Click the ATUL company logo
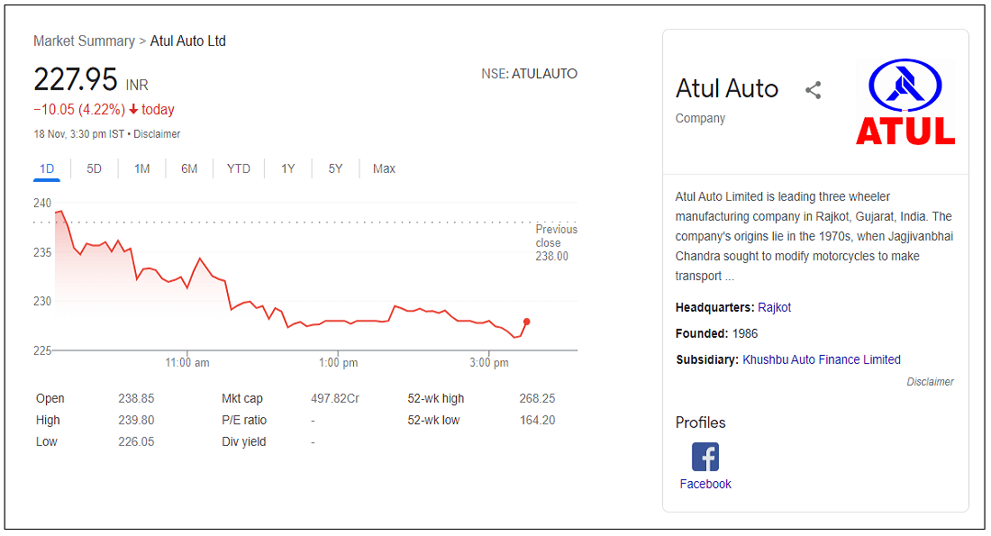The height and width of the screenshot is (536, 991). (x=905, y=101)
